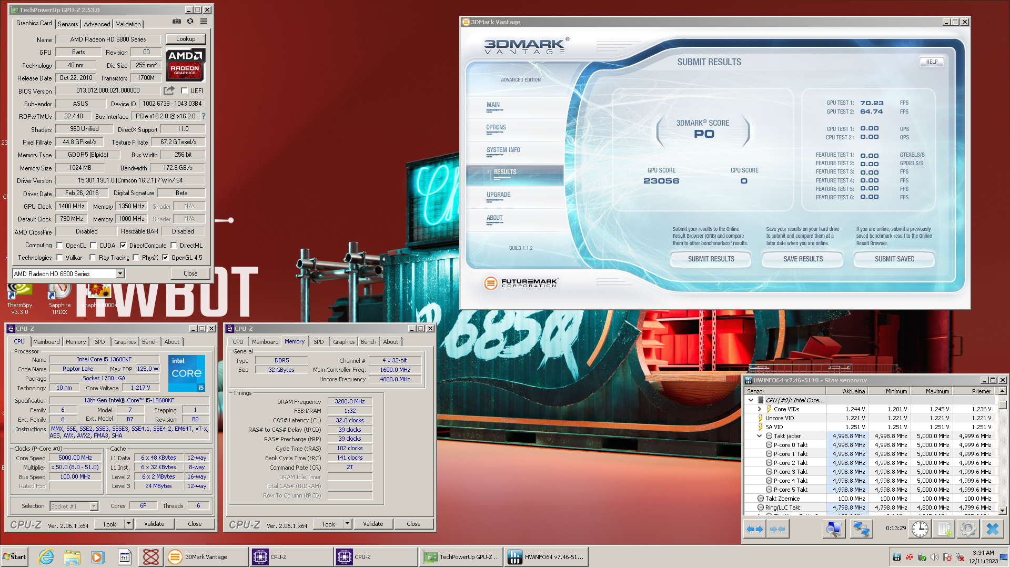Toggle the Ray Tracing checkbox
The height and width of the screenshot is (568, 1010).
click(93, 257)
